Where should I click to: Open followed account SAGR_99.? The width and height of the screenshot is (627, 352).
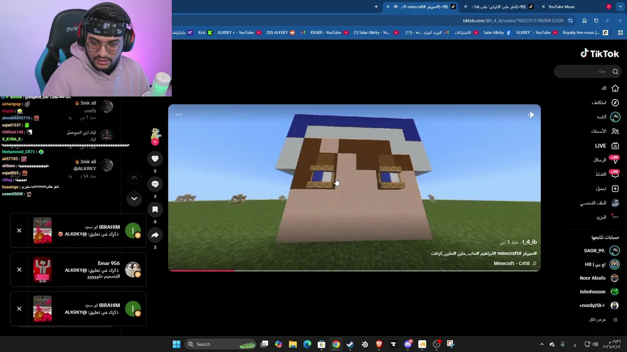(601, 251)
